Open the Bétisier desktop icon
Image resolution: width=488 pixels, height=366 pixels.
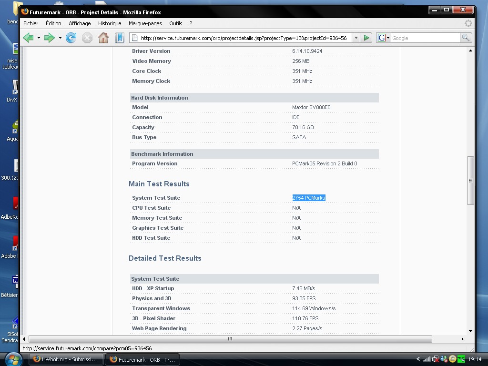[10, 286]
